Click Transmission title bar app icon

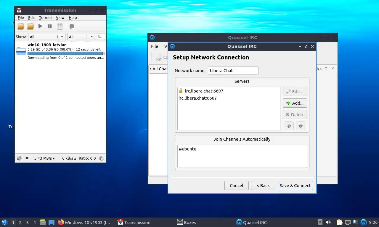[x=19, y=10]
